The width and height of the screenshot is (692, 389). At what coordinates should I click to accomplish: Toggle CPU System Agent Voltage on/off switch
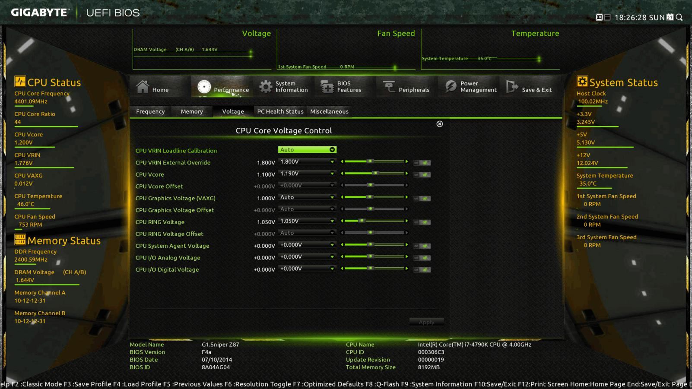click(x=422, y=246)
